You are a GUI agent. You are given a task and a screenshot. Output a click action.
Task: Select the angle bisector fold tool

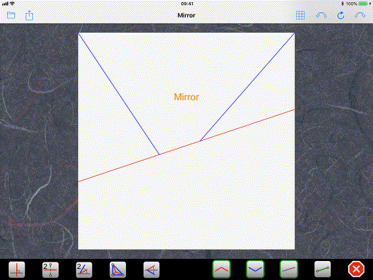pyautogui.click(x=84, y=270)
